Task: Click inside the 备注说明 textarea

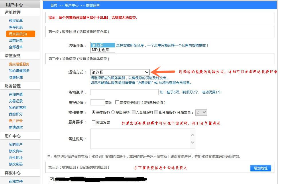Action: click(140, 139)
